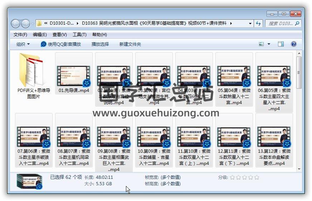Click the scrollbar up arrow
This screenshot has height=201, width=312.
click(x=299, y=53)
